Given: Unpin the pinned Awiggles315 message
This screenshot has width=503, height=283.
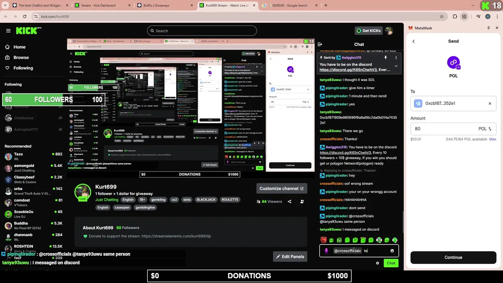Looking at the screenshot, I should point(386,57).
